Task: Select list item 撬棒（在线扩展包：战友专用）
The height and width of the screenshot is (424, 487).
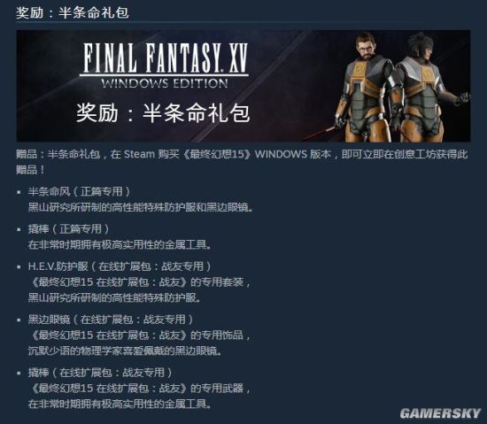Action: [100, 373]
